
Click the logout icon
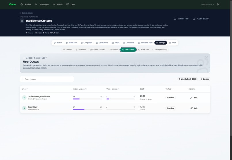pos(218,4)
